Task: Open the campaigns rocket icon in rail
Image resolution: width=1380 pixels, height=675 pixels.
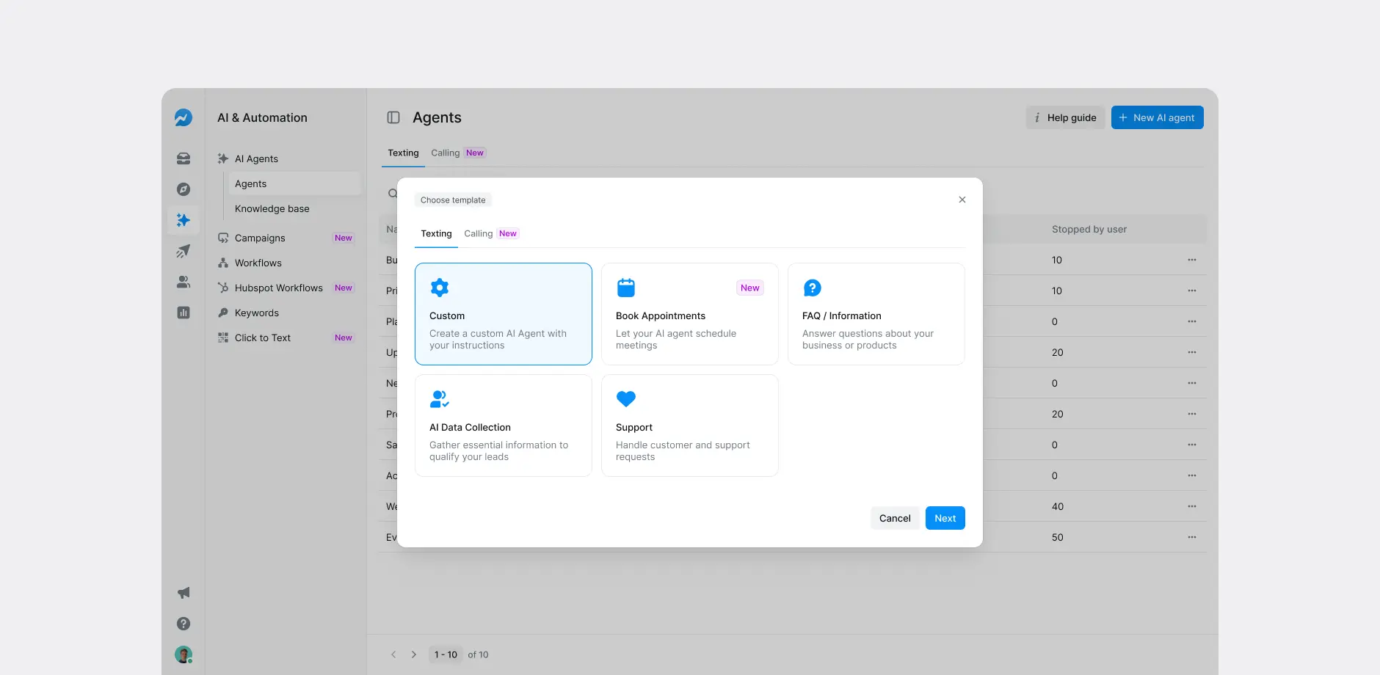Action: pos(184,251)
